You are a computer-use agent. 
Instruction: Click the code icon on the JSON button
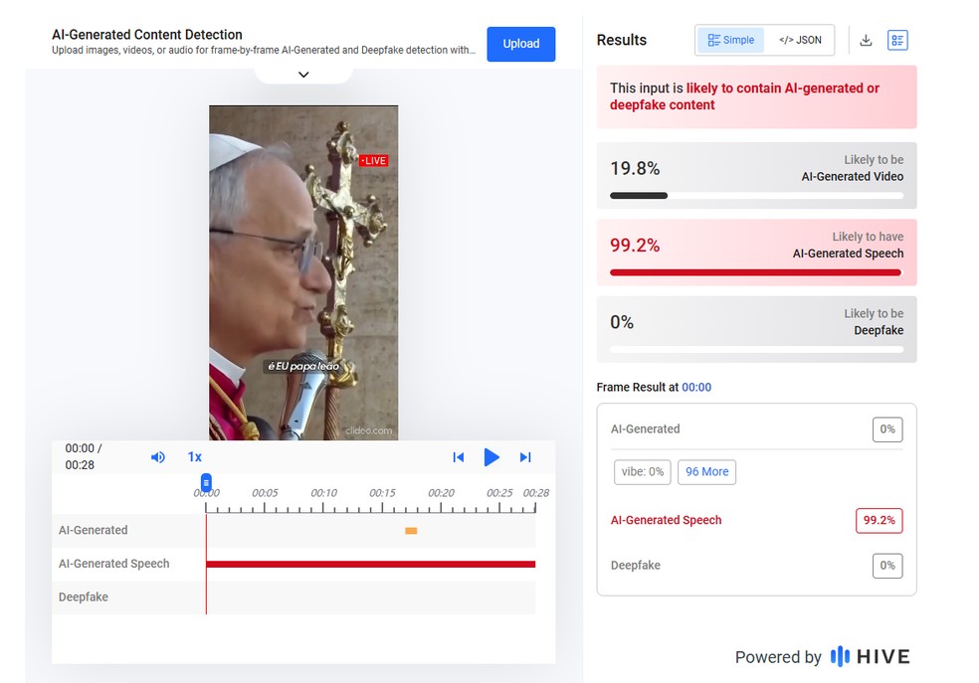[x=785, y=40]
